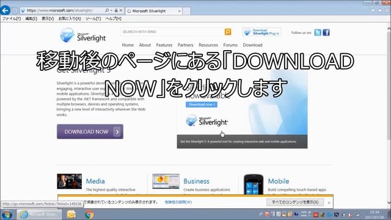
Task: Open a new blank tab
Action: (187, 11)
